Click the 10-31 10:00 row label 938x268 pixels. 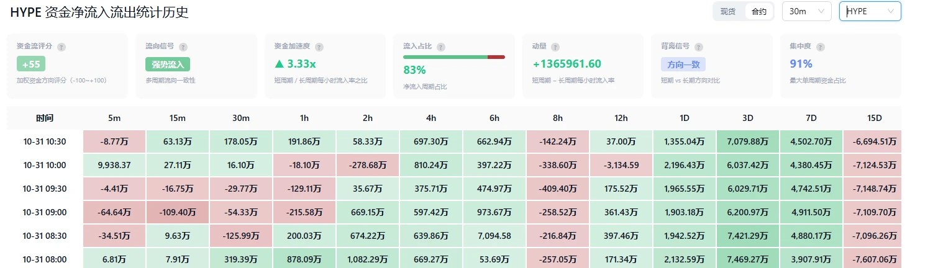click(45, 165)
